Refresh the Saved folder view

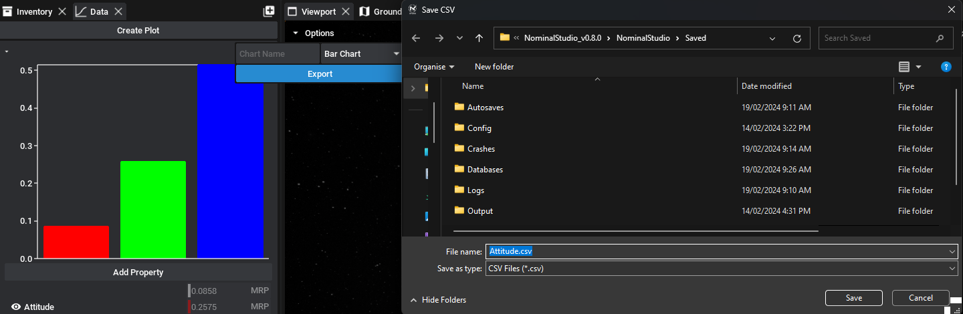(x=796, y=38)
